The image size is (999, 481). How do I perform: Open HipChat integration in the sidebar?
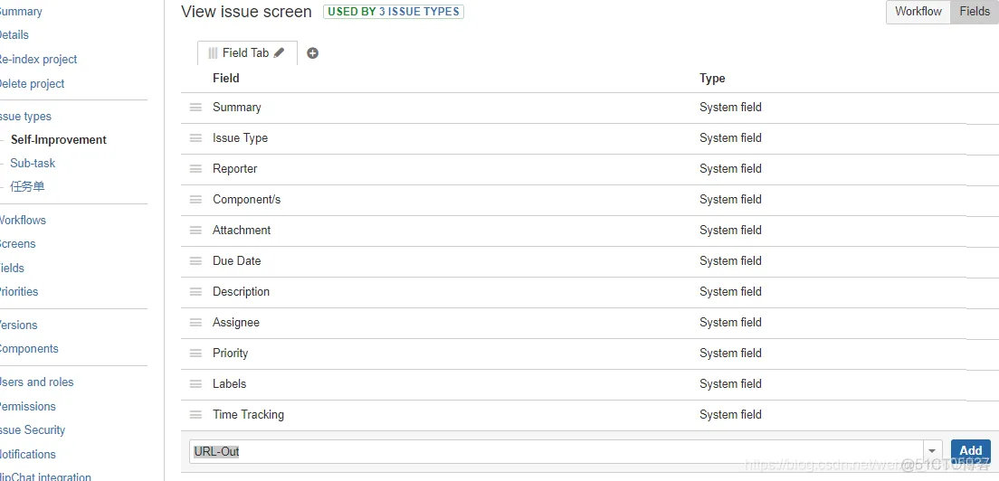pyautogui.click(x=44, y=476)
